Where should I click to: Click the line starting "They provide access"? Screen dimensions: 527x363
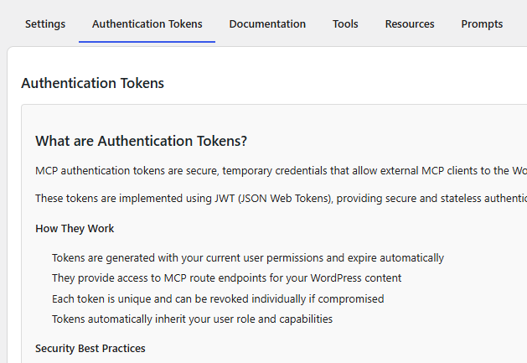click(226, 277)
